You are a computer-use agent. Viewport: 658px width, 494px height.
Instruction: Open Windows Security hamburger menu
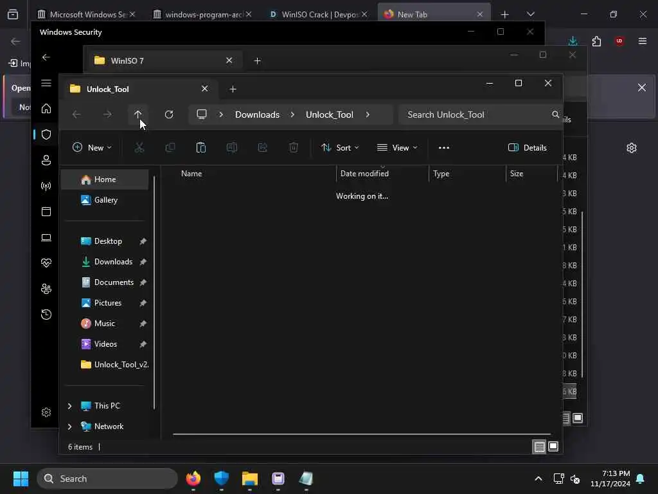pos(46,83)
